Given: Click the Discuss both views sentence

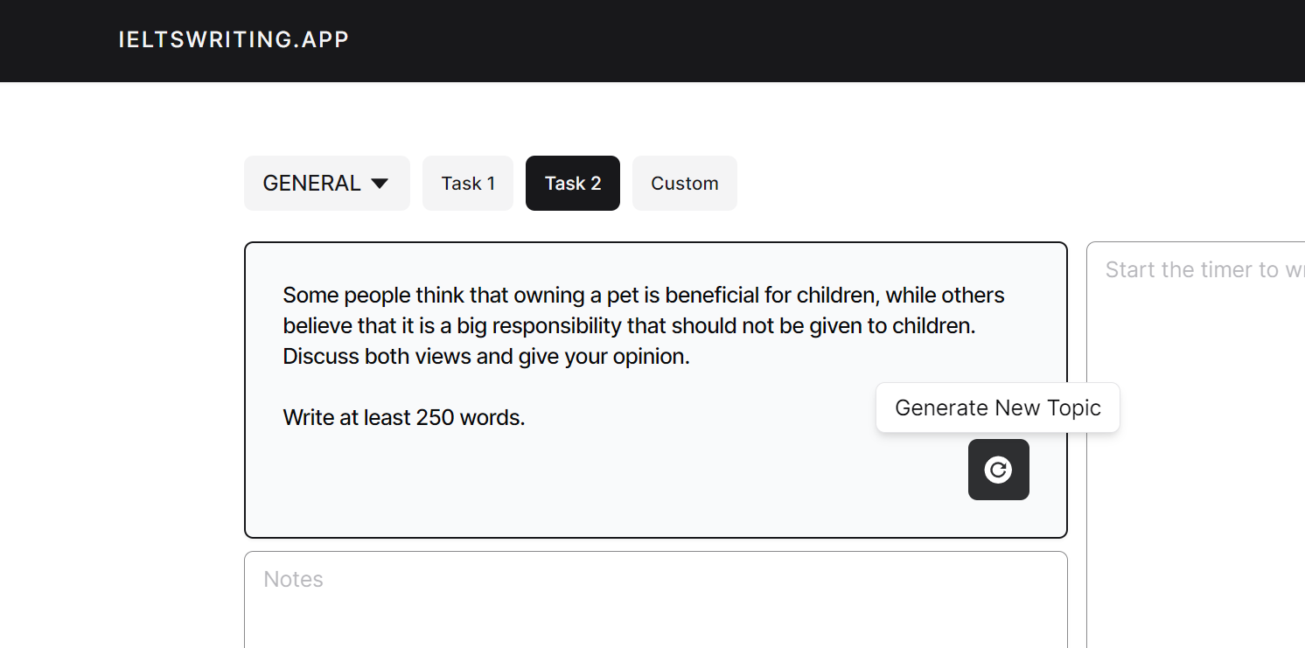Looking at the screenshot, I should [x=486, y=357].
